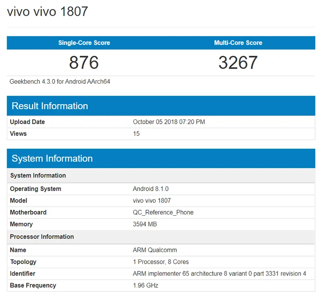
Task: Click the Model value in the system table
Action: 152,200
